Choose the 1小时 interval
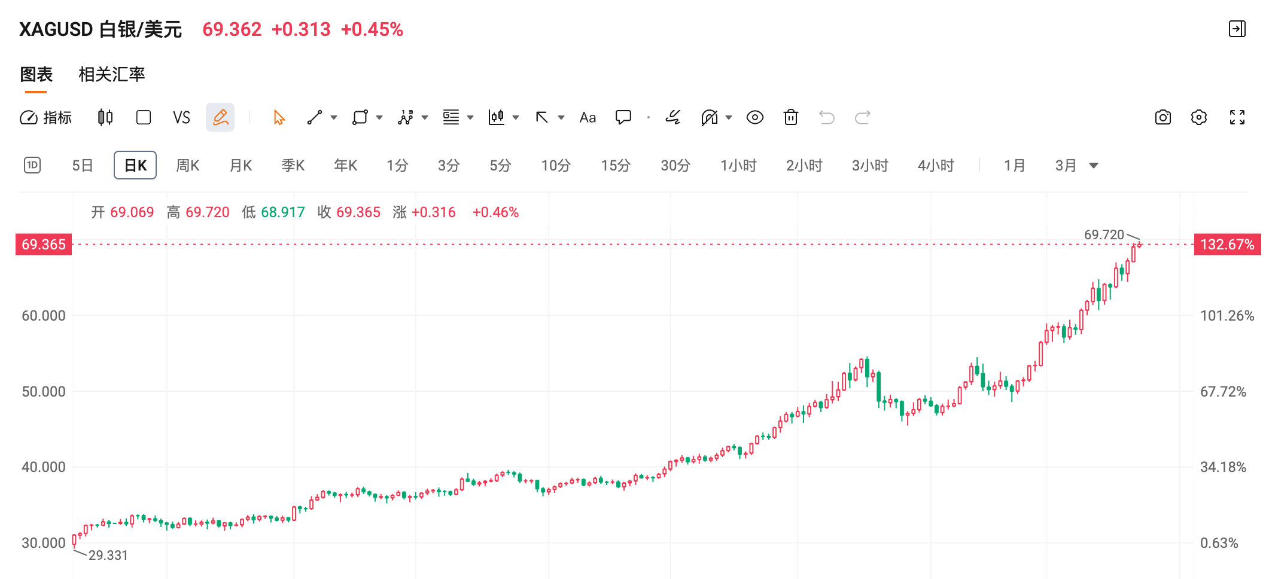 tap(738, 166)
